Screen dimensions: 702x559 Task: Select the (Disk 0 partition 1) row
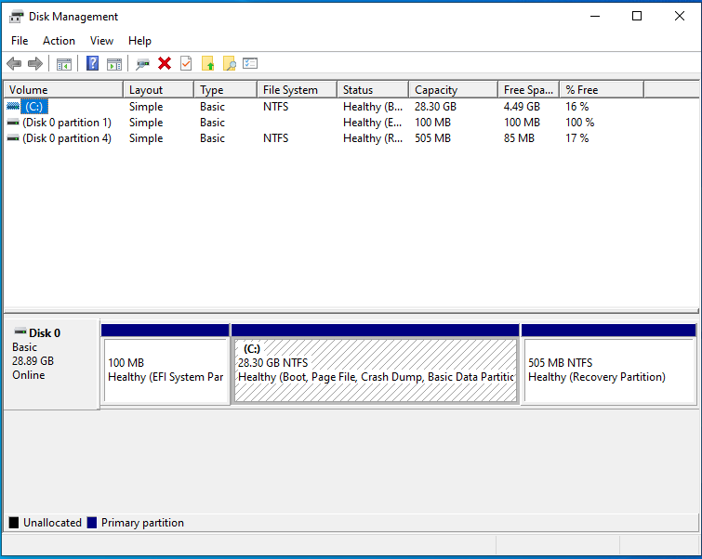coord(351,123)
